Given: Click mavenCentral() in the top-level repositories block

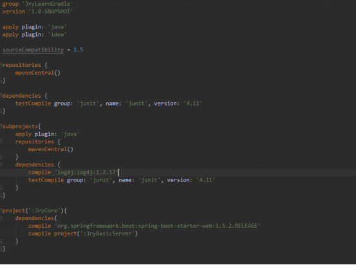Looking at the screenshot, I should tap(38, 73).
